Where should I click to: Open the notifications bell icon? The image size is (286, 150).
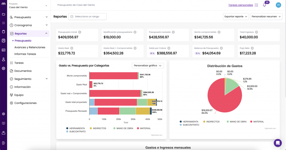click(264, 5)
